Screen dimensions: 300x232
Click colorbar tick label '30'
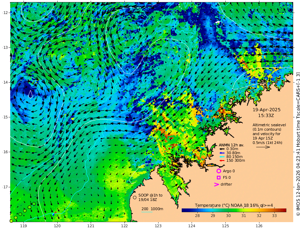(228, 216)
